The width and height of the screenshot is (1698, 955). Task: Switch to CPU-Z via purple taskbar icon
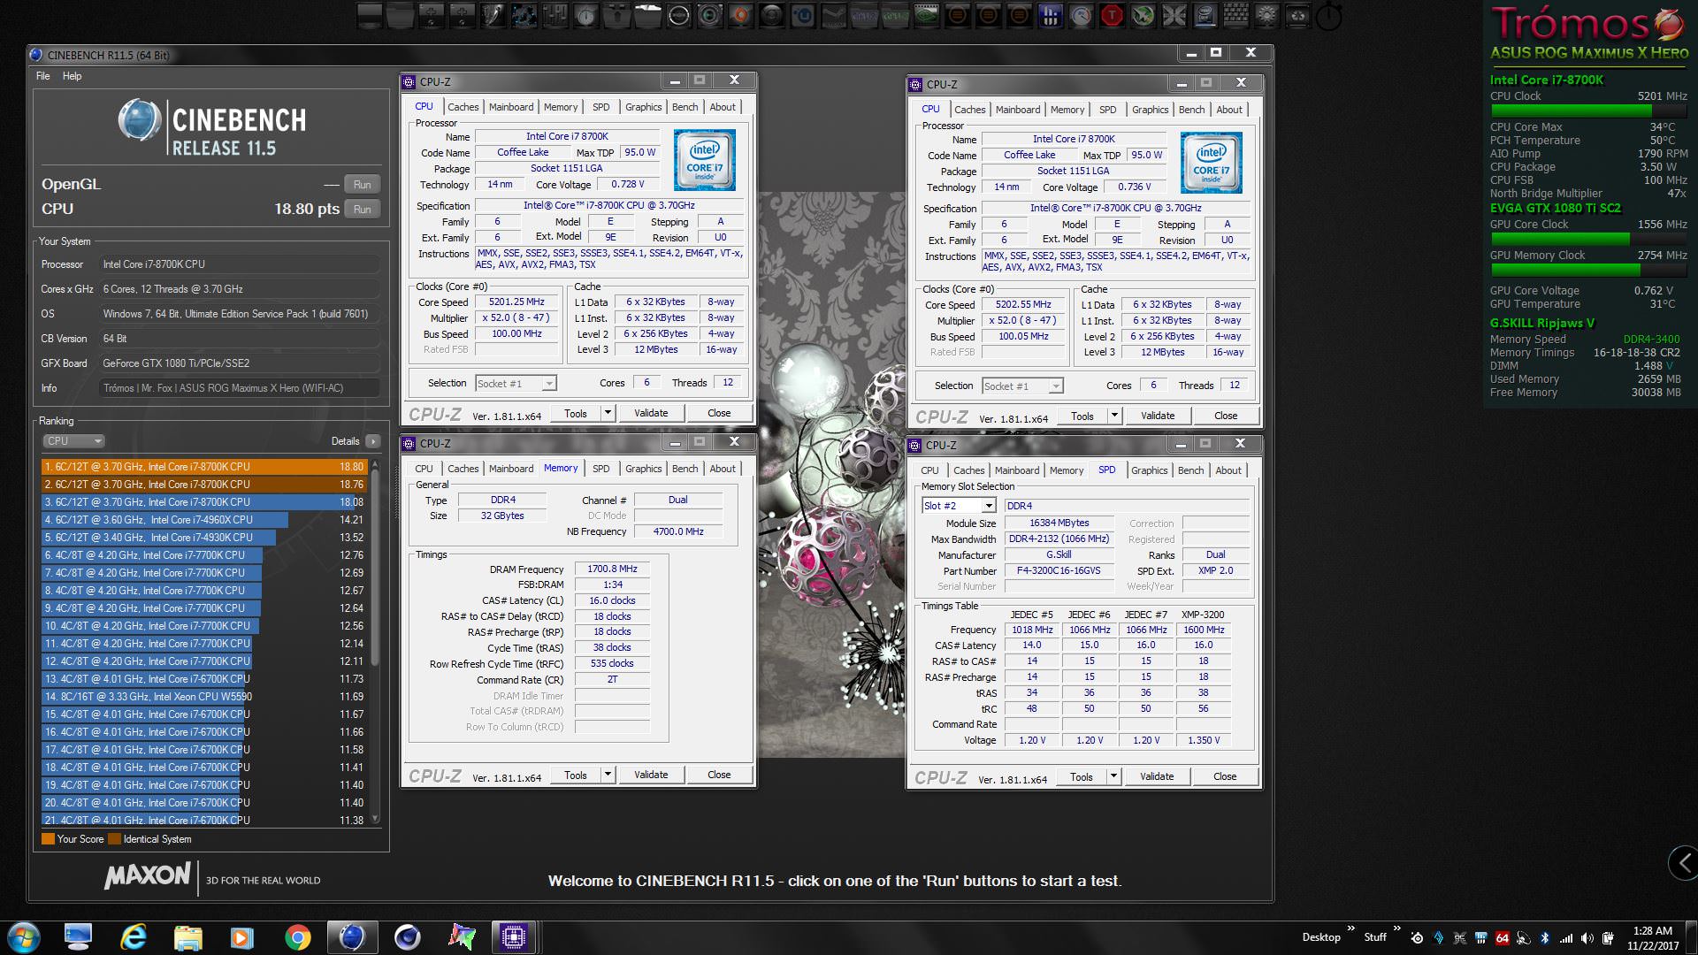pyautogui.click(x=513, y=937)
